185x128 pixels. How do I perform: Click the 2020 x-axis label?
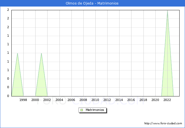(155, 100)
